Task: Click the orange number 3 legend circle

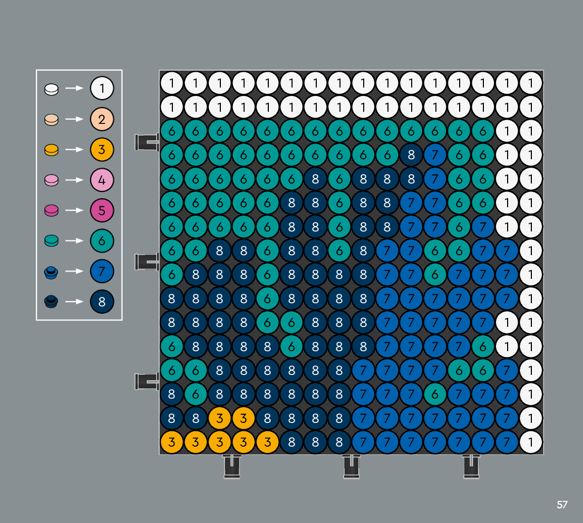Action: [102, 150]
